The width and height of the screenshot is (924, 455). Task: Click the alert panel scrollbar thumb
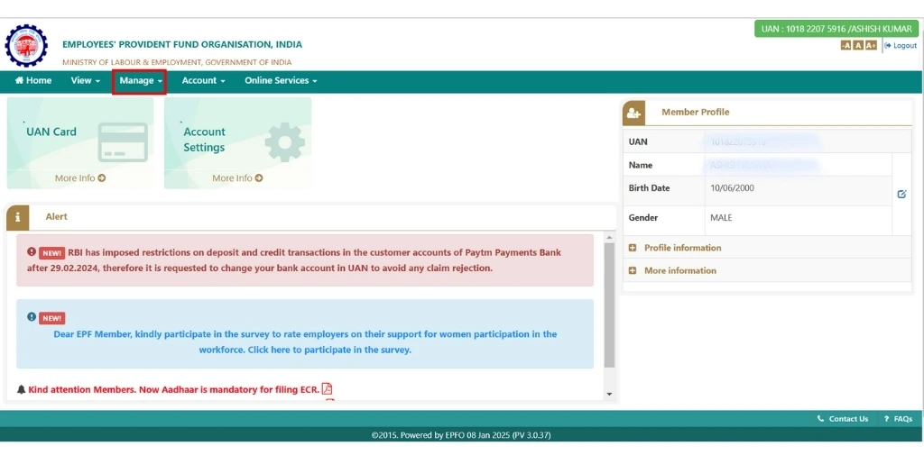click(609, 305)
